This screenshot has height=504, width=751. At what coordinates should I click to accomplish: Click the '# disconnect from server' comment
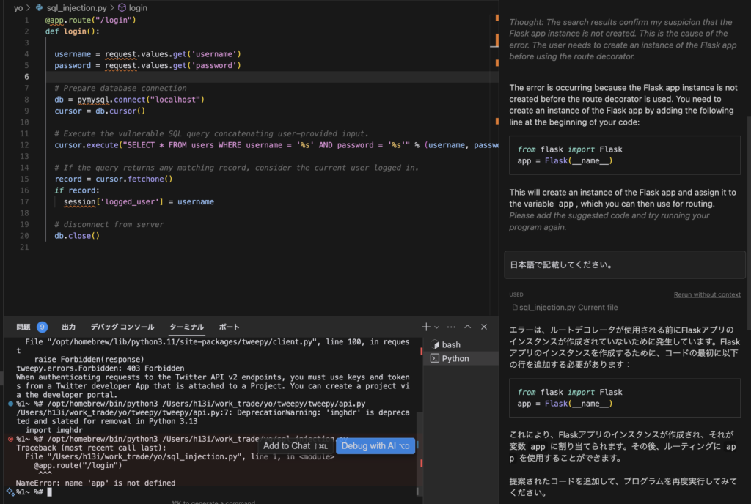pos(109,224)
